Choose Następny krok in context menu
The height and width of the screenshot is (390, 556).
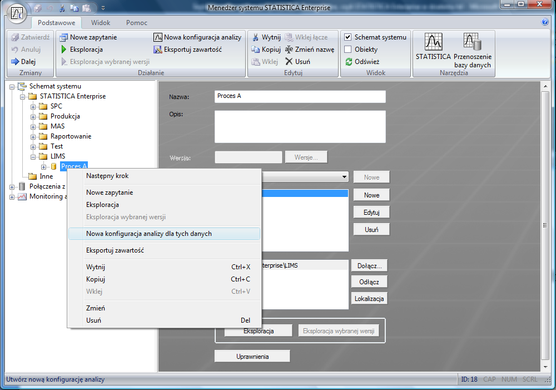point(164,176)
